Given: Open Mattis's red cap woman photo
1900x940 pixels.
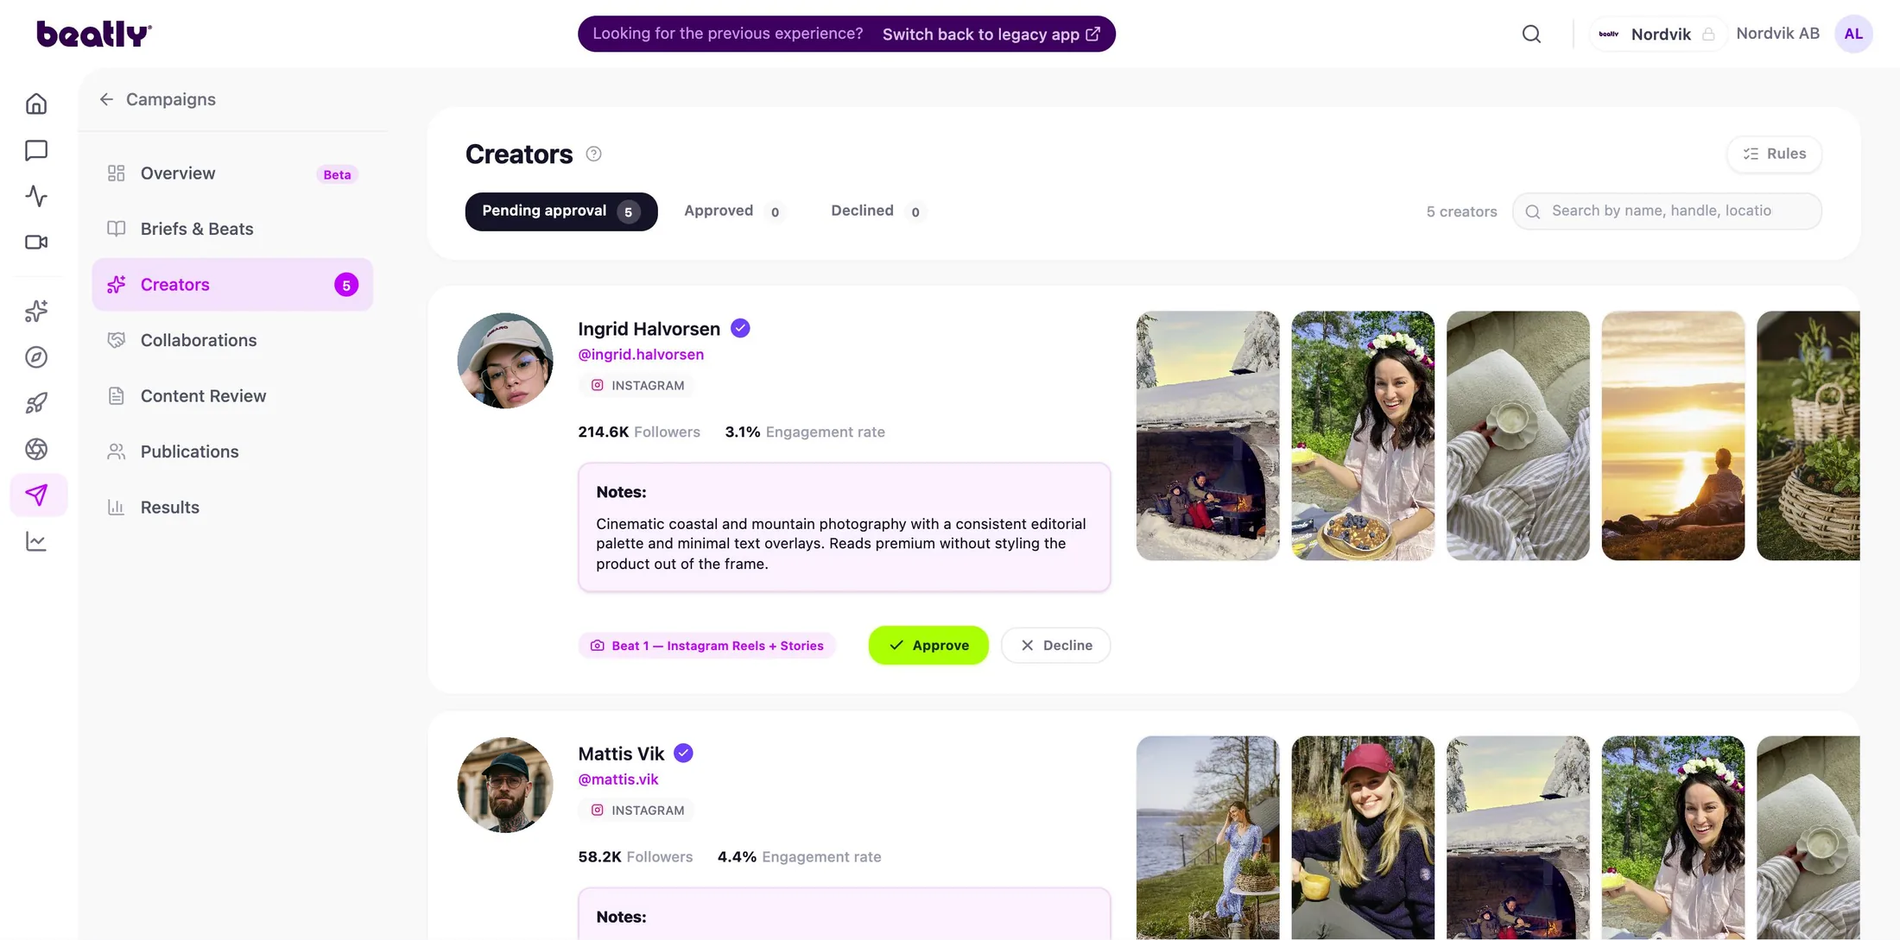Looking at the screenshot, I should click(1363, 837).
